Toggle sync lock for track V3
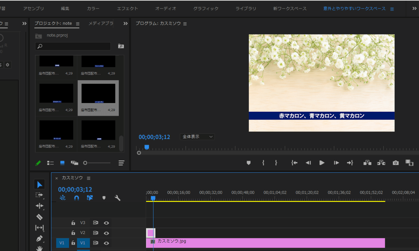 coord(95,223)
